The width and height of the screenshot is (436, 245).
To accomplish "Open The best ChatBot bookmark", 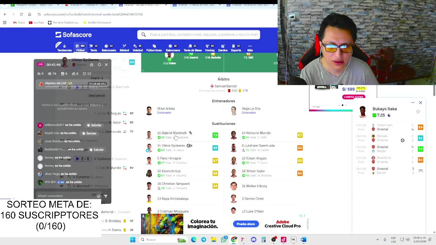I will pyautogui.click(x=63, y=22).
